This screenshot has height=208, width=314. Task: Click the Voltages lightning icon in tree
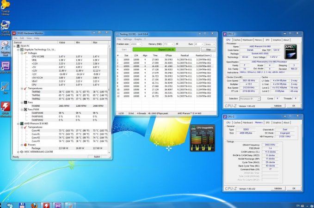pos(25,53)
